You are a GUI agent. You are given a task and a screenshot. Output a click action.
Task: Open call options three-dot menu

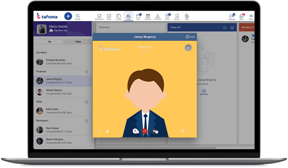click(190, 131)
